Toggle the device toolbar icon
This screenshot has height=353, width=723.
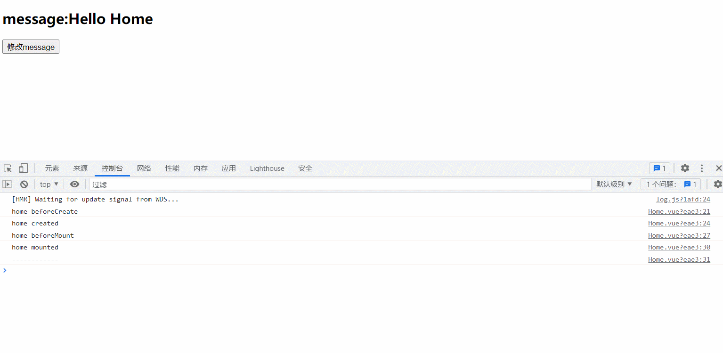[23, 168]
